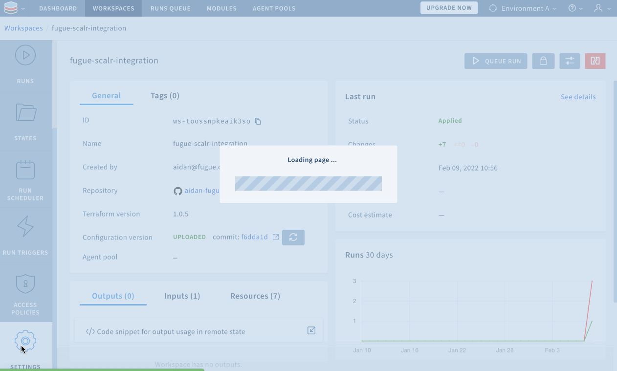
Task: Click the red line in Runs chart
Action: (x=588, y=311)
